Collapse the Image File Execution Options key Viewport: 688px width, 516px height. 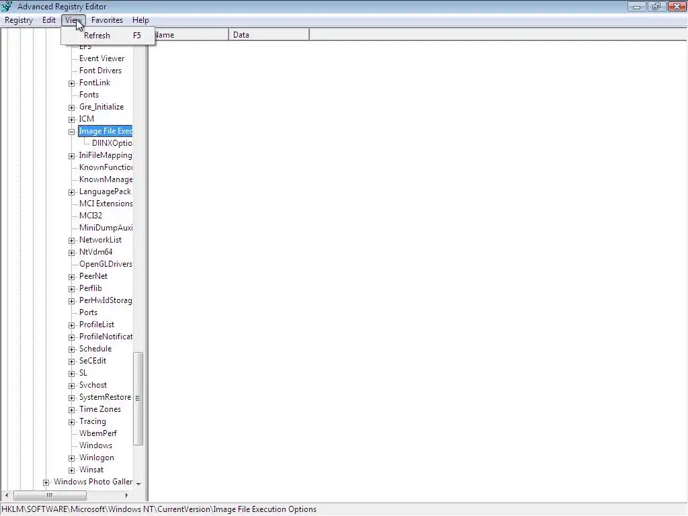(71, 132)
